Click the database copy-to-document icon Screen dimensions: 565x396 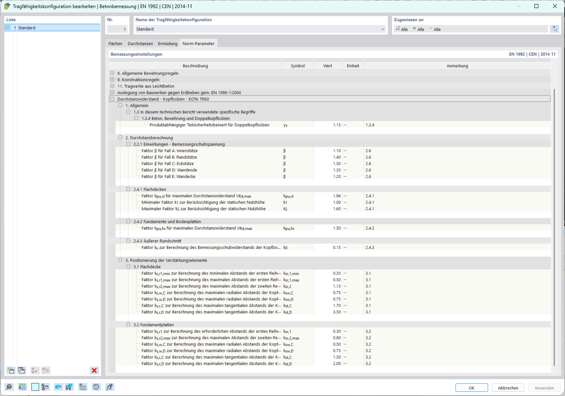tap(83, 387)
